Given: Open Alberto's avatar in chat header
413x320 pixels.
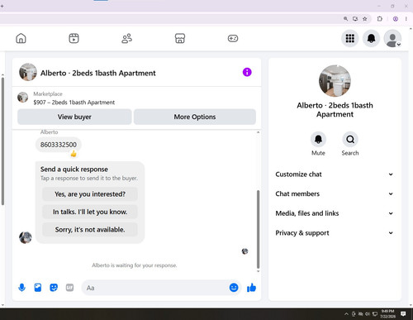Looking at the screenshot, I should coord(28,72).
